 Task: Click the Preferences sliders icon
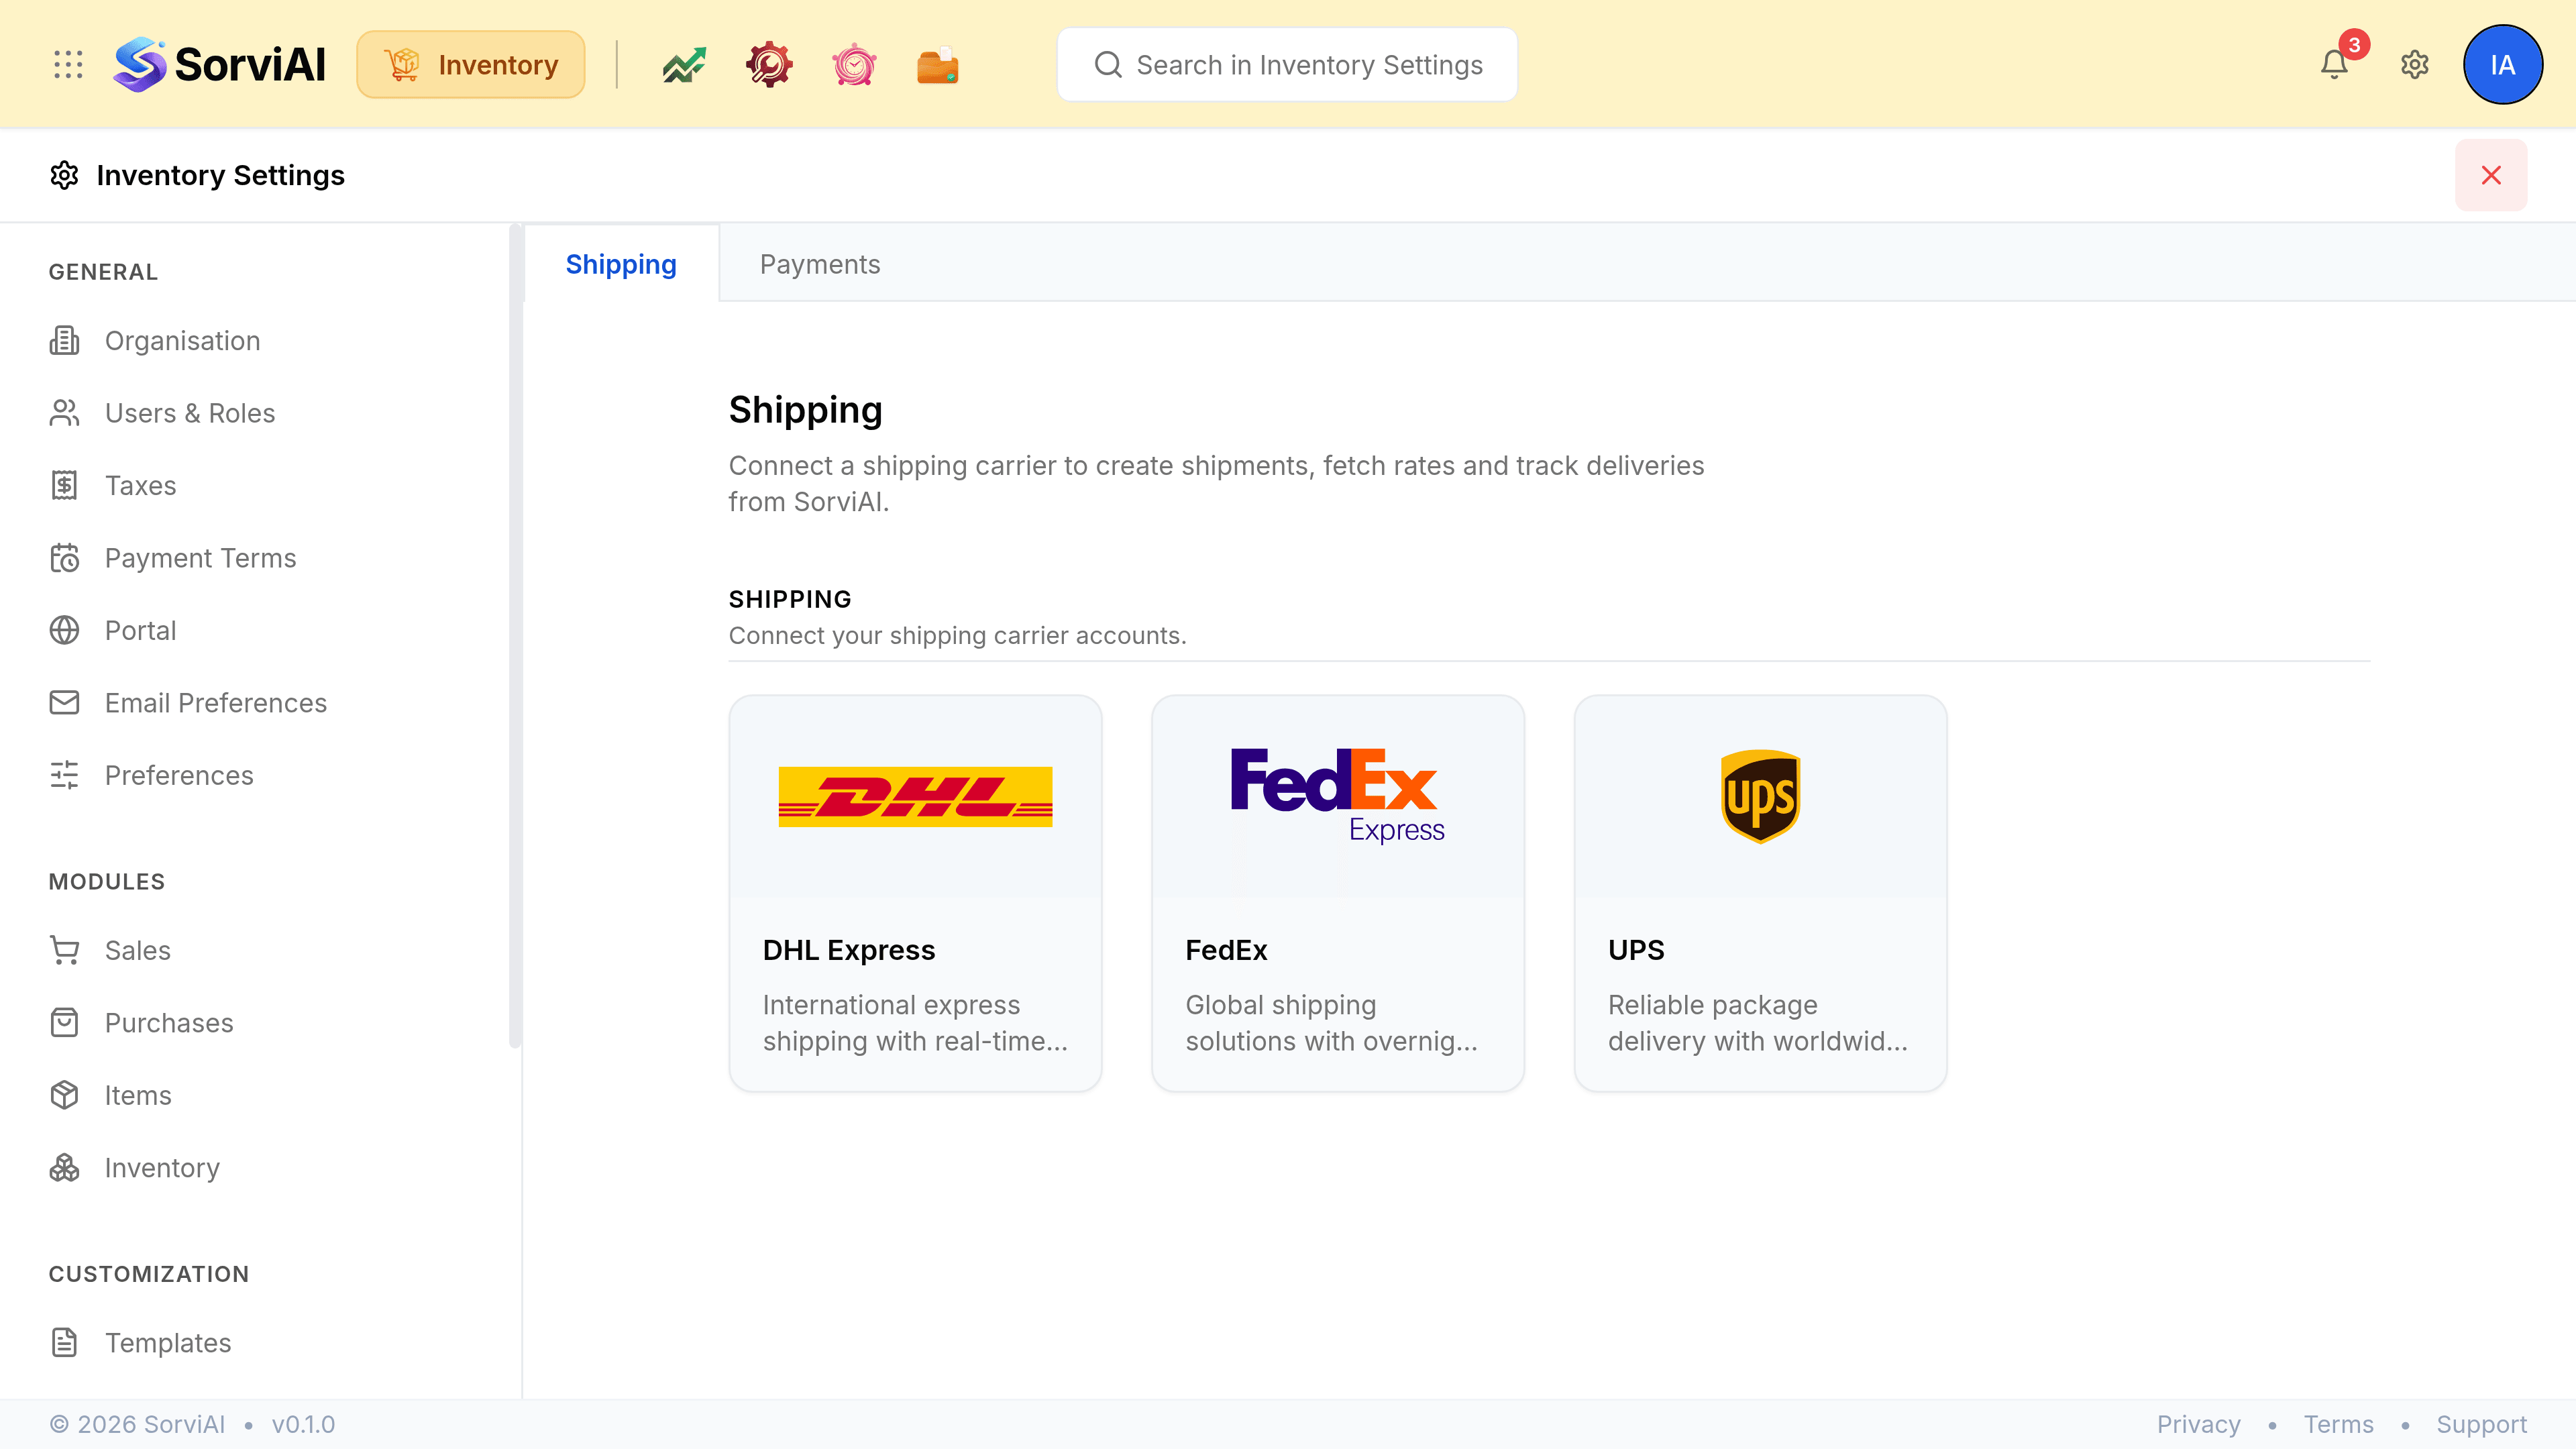[x=64, y=776]
